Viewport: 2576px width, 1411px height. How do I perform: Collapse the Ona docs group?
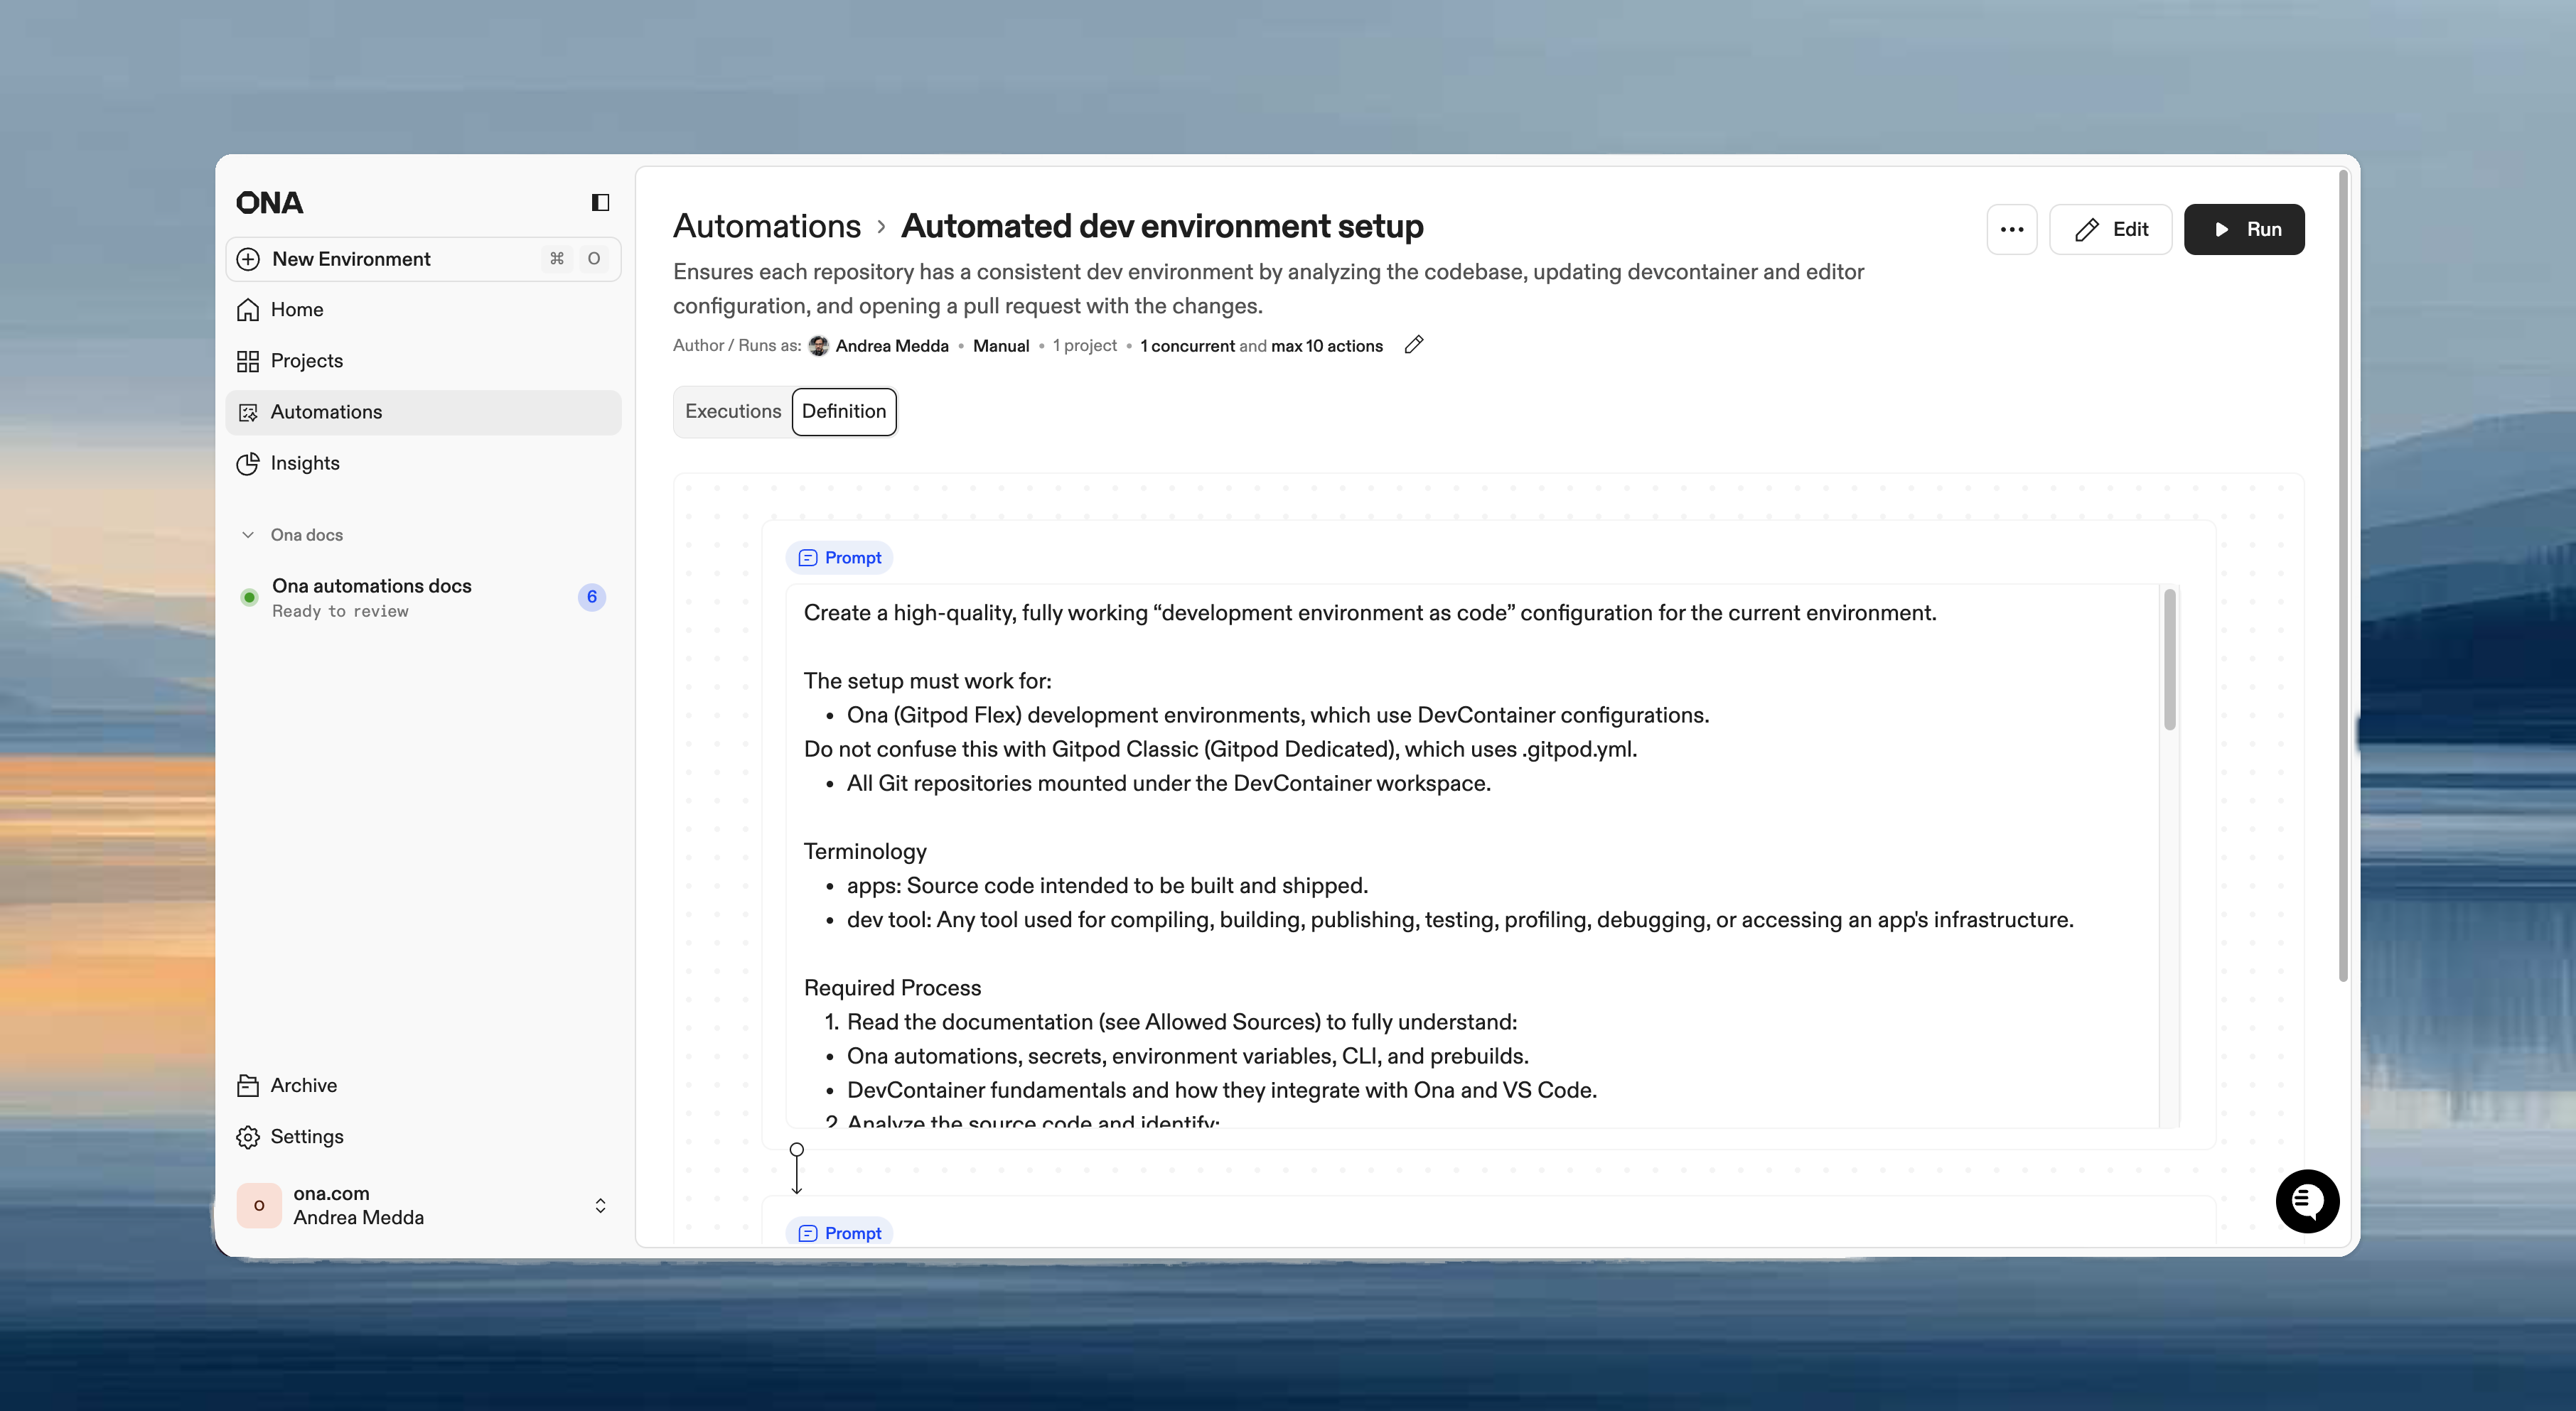click(248, 534)
